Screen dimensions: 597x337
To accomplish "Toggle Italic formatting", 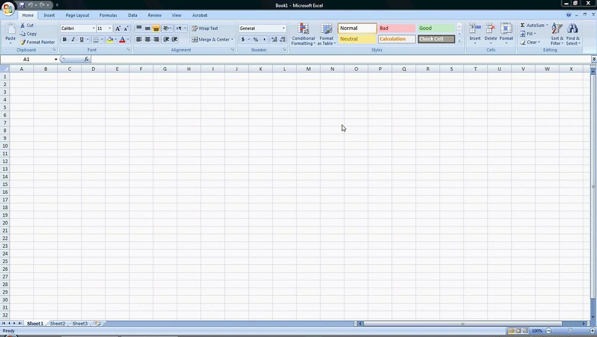I will coord(73,40).
